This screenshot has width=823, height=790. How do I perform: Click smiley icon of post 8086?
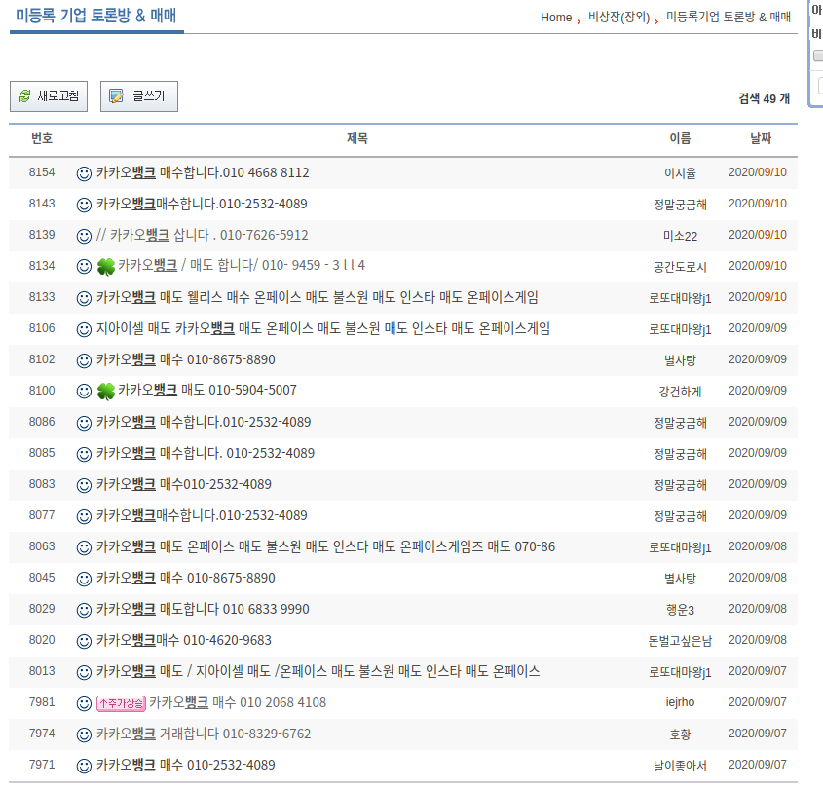[84, 423]
